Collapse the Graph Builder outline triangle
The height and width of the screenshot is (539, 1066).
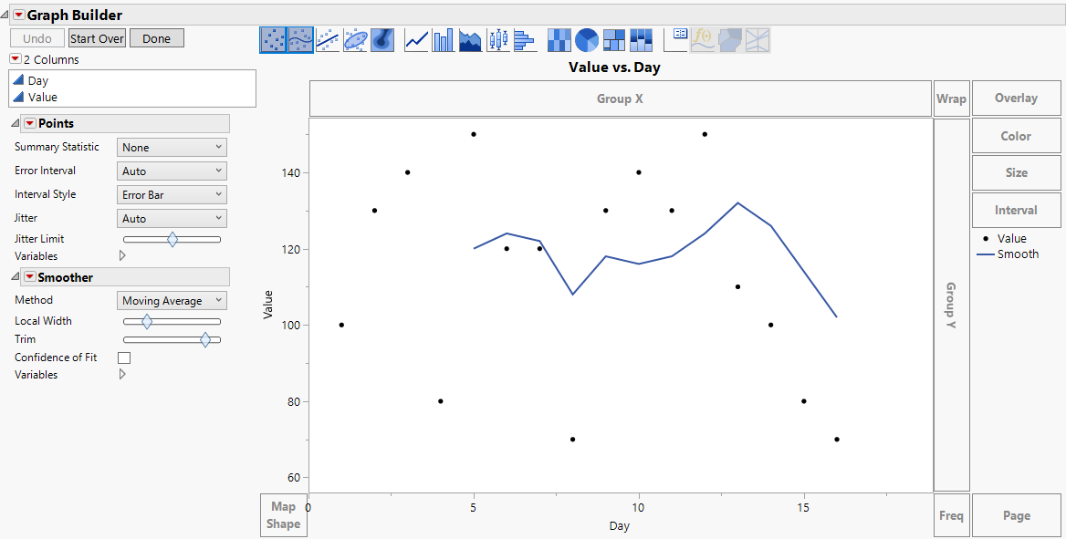[6, 15]
